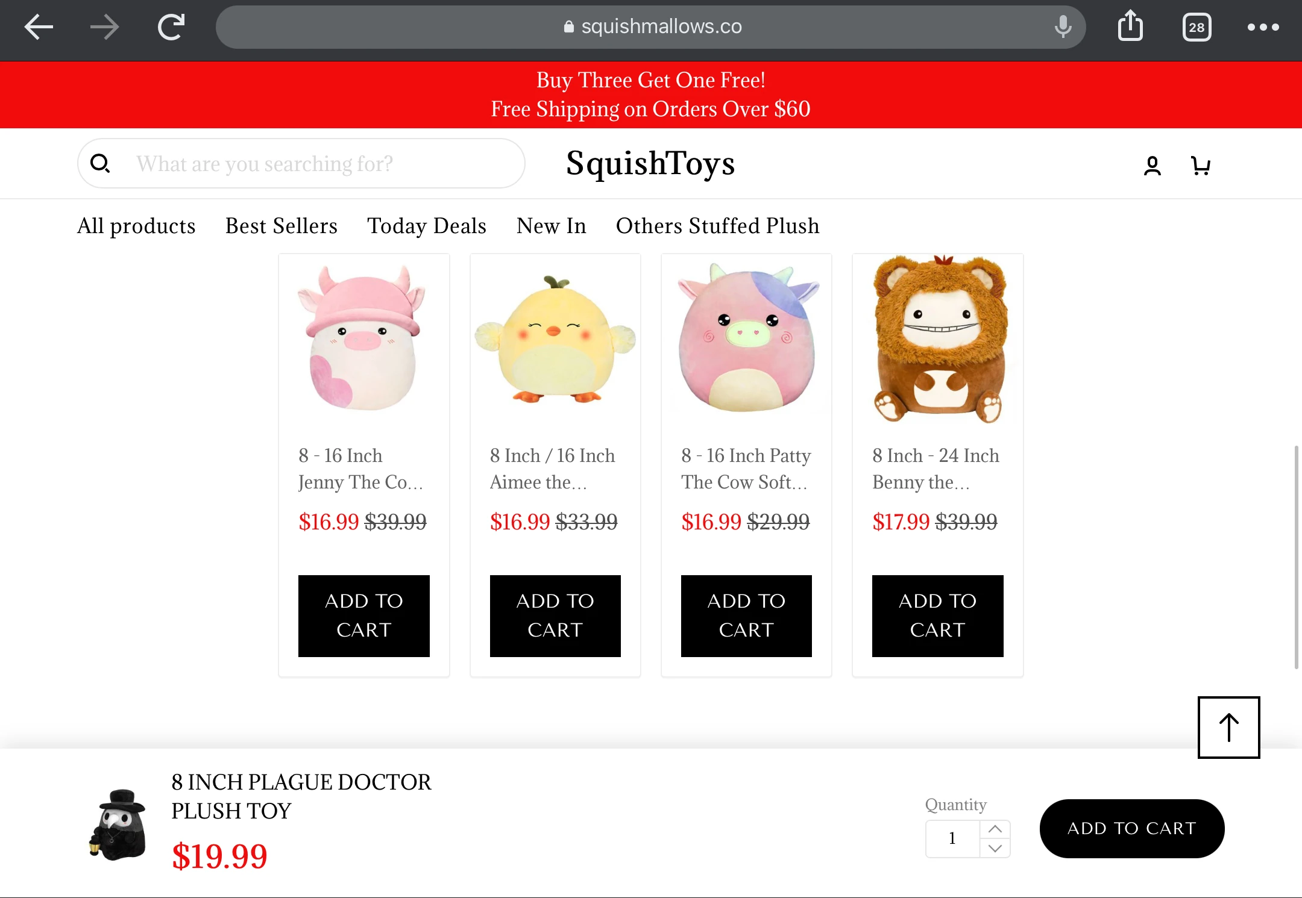Screen dimensions: 1302x898
Task: Go back to the previous page
Action: point(39,27)
